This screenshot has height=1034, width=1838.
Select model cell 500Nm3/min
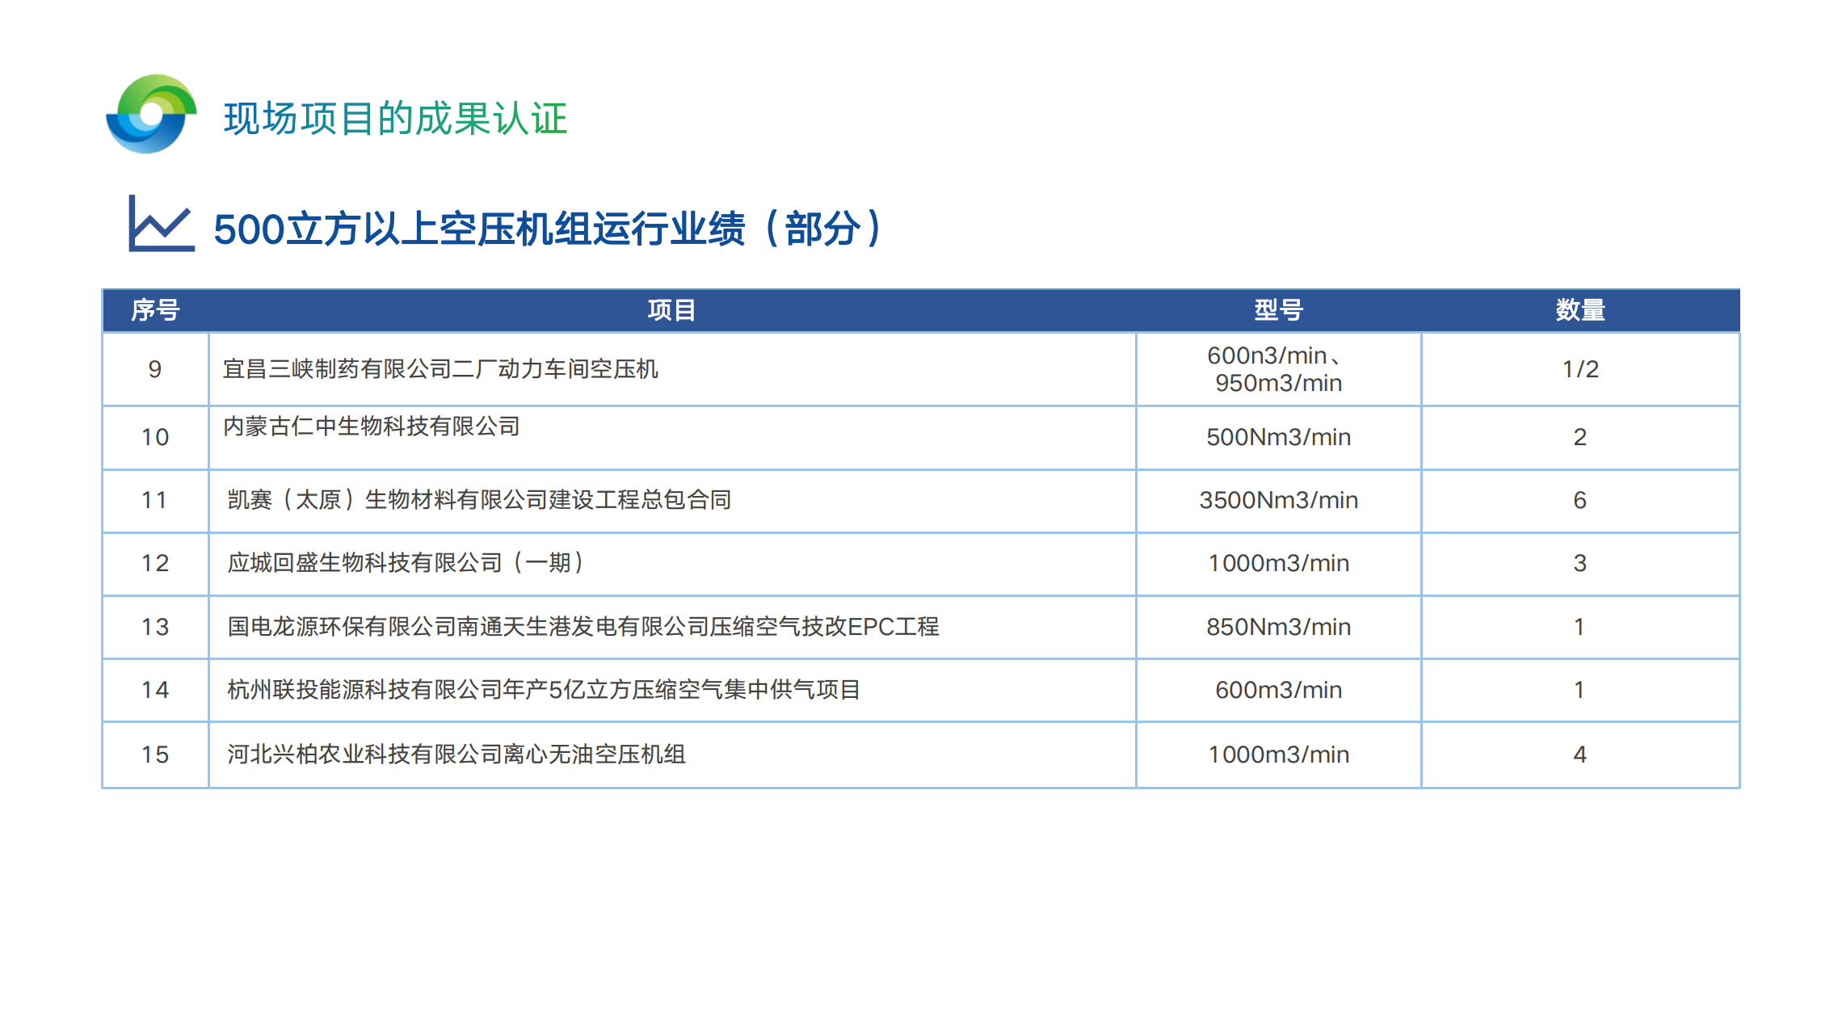click(1278, 437)
